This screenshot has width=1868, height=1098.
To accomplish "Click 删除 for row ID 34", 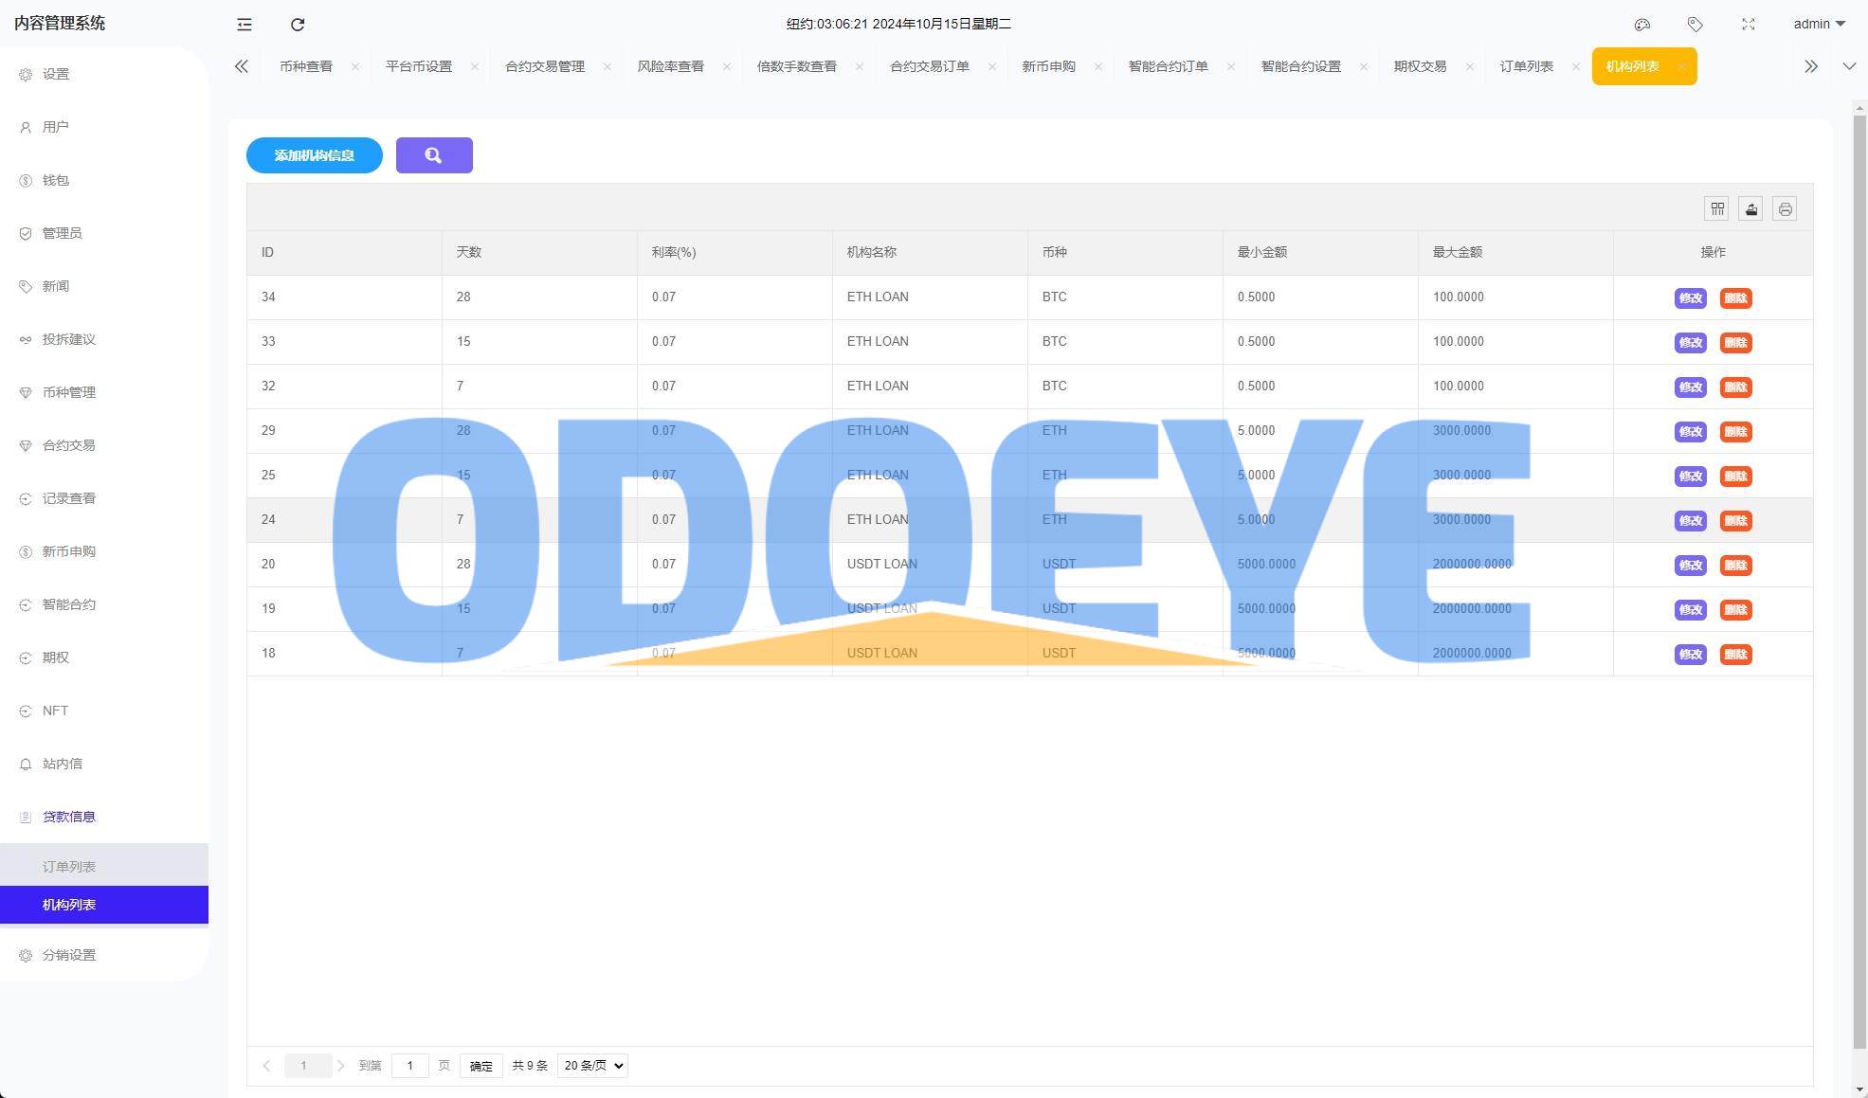I will coord(1736,298).
